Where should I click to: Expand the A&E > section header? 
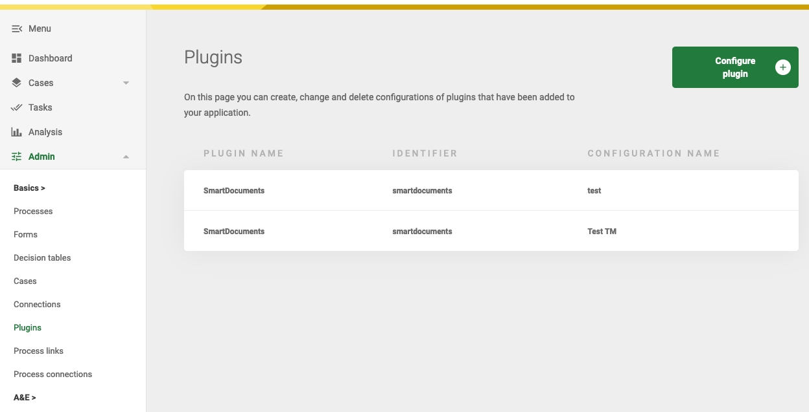25,398
